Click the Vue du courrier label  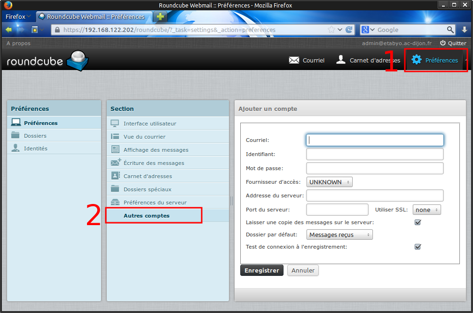click(144, 137)
